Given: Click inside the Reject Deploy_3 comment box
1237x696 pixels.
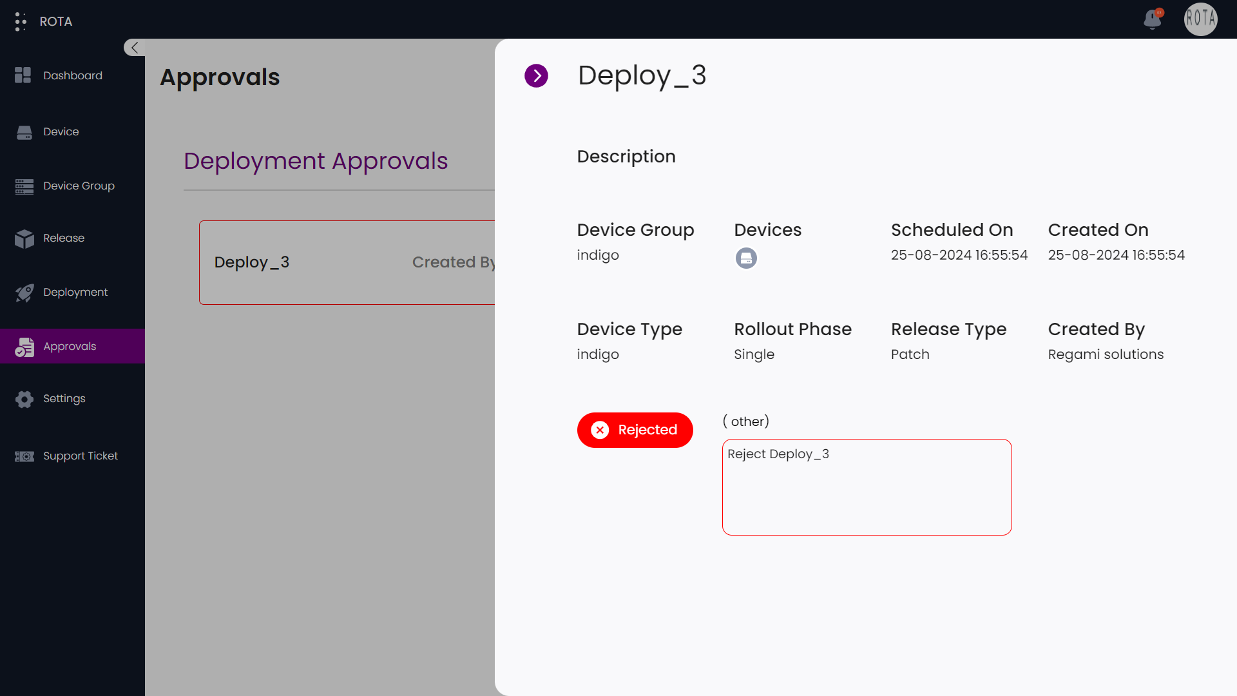Looking at the screenshot, I should point(867,487).
